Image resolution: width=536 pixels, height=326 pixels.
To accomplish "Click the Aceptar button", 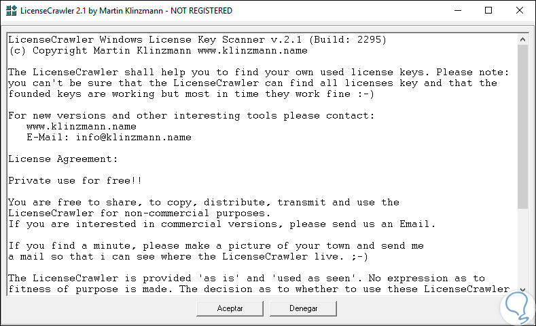I will click(x=230, y=308).
